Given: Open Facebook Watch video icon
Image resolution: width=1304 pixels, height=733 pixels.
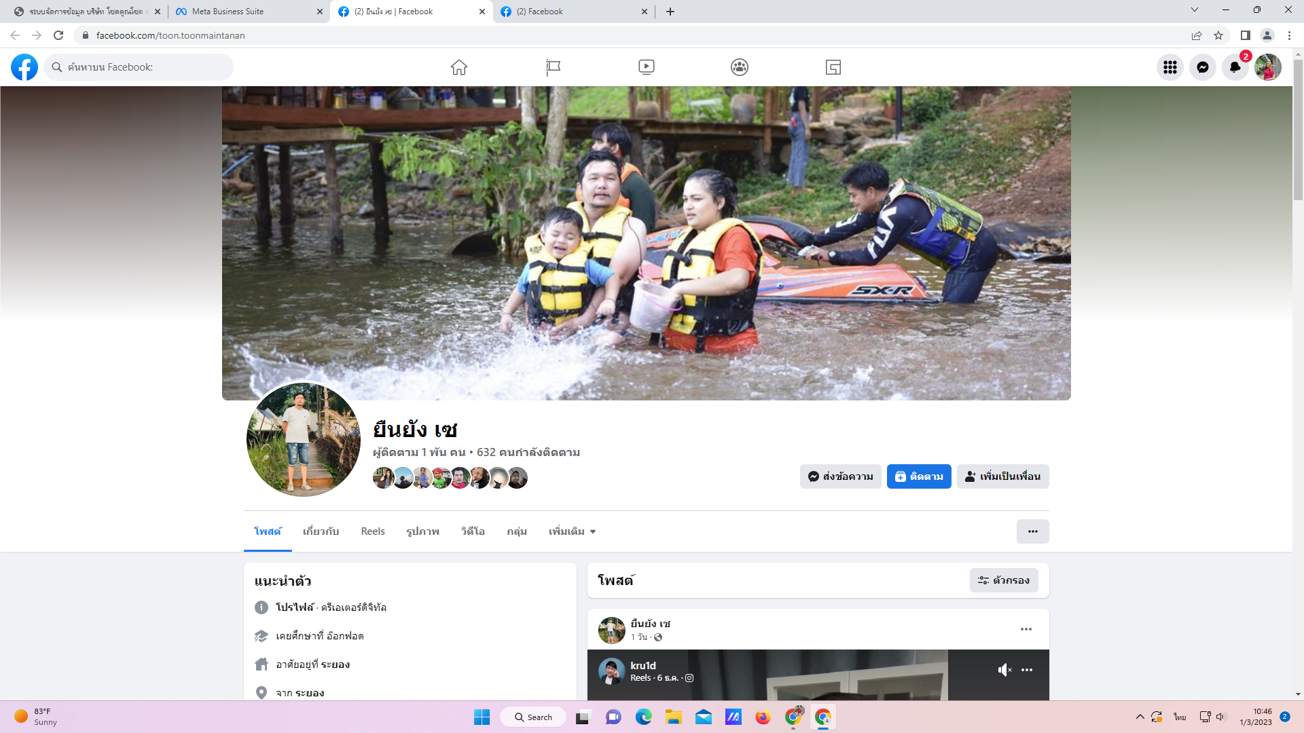Looking at the screenshot, I should click(x=646, y=67).
